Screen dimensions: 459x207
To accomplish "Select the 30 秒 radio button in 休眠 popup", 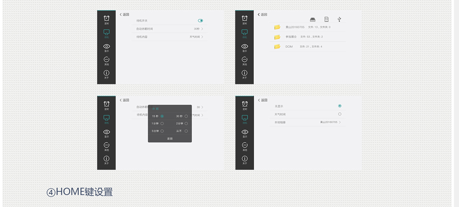I will (x=186, y=116).
